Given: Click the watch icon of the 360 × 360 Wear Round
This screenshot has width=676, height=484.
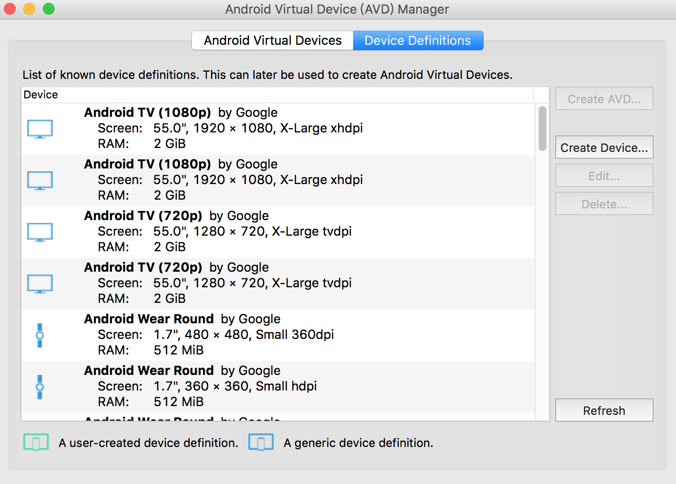Looking at the screenshot, I should coord(40,387).
